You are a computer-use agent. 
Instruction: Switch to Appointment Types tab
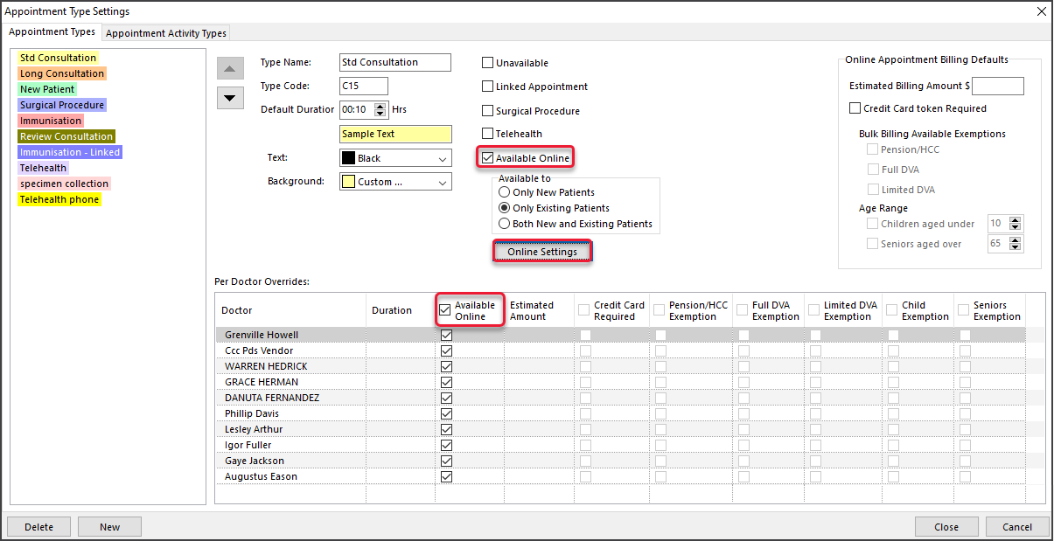52,32
